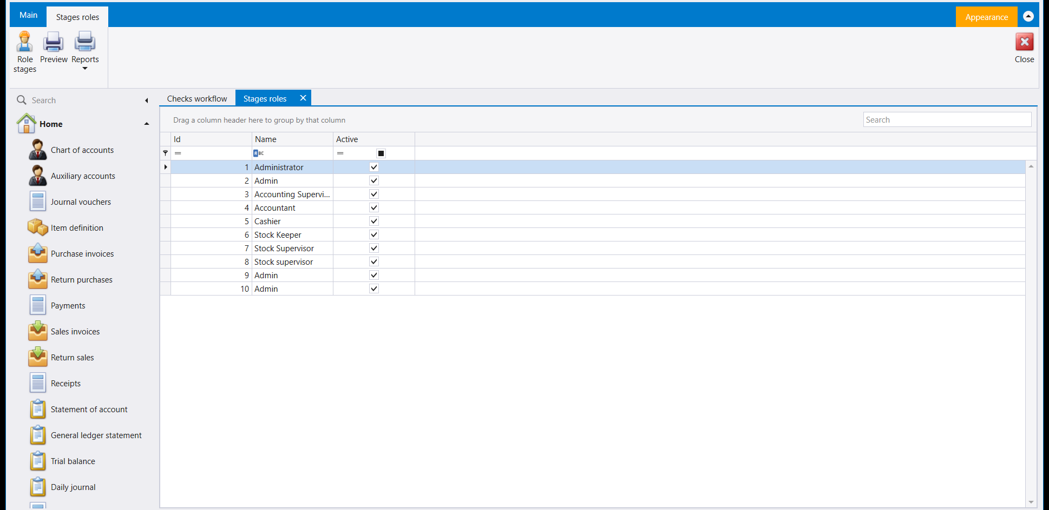This screenshot has height=510, width=1049.
Task: Sort by the Id column header
Action: 211,139
